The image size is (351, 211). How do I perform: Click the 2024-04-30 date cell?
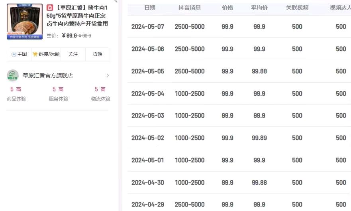click(x=148, y=183)
